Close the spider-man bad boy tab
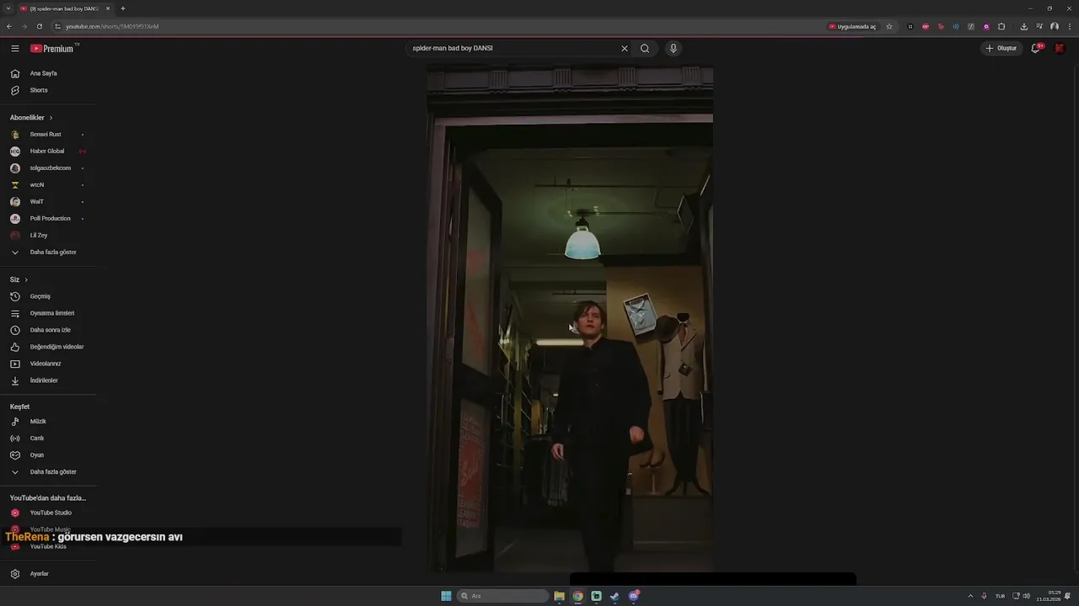Screen dimensions: 1079x606 tap(108, 8)
